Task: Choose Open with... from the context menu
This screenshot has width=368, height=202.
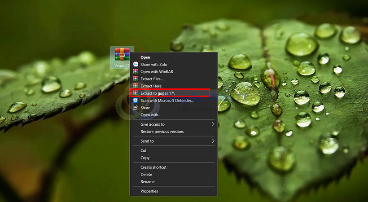Action: point(150,115)
